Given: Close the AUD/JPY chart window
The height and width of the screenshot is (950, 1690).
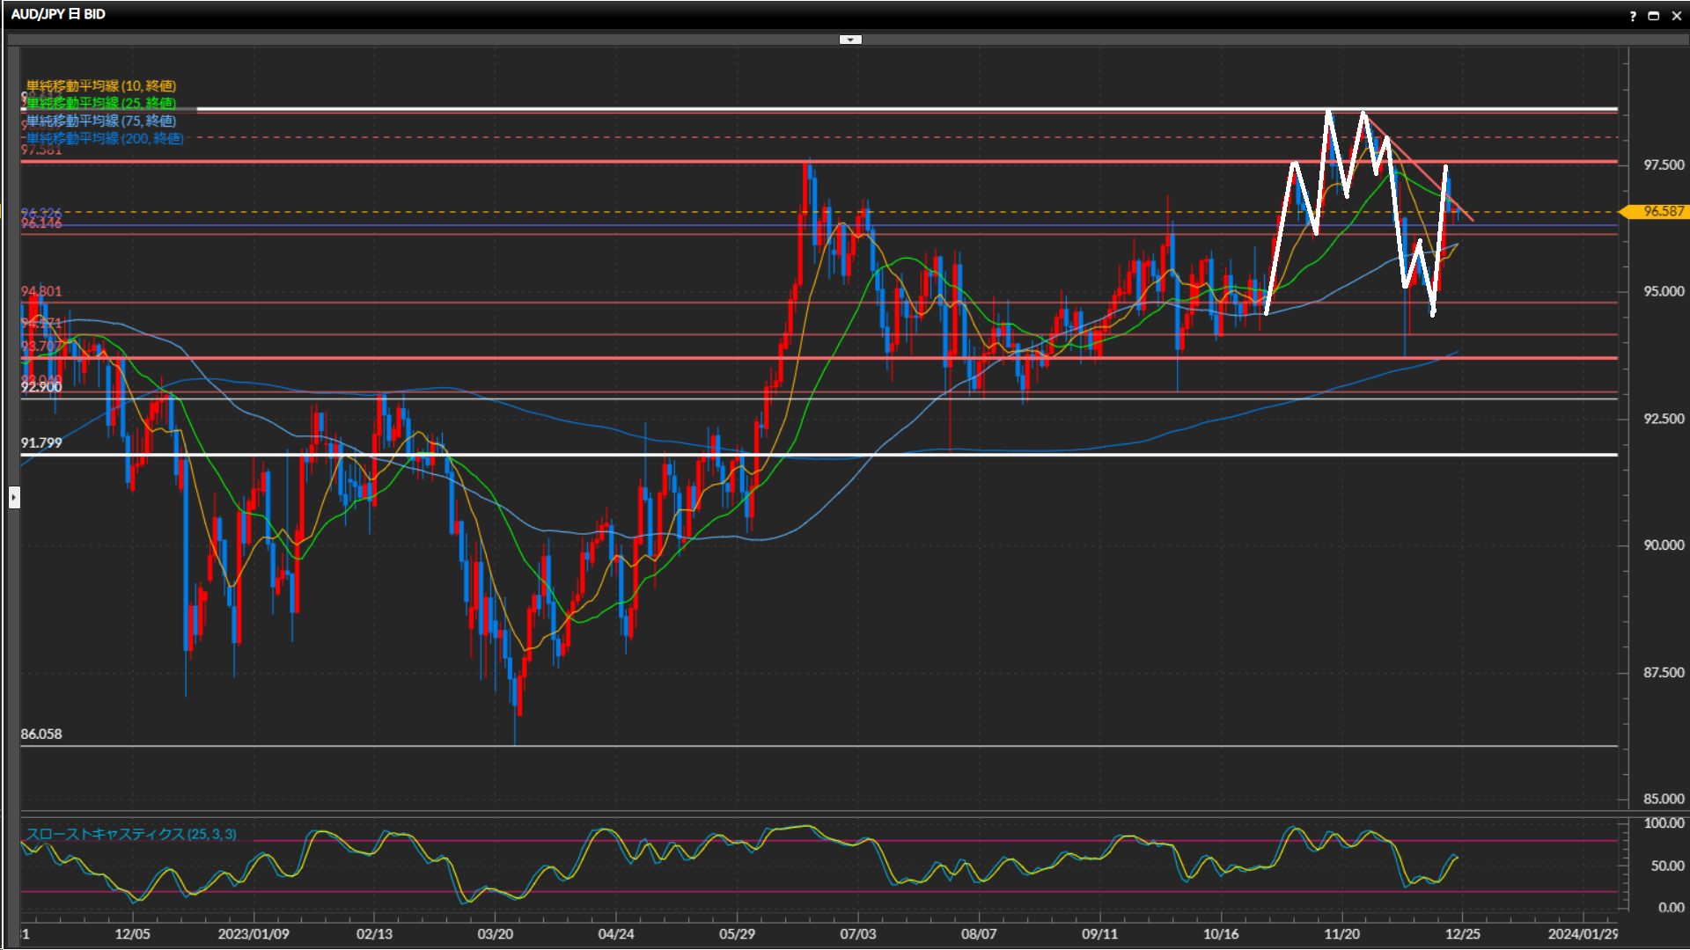Looking at the screenshot, I should point(1675,16).
